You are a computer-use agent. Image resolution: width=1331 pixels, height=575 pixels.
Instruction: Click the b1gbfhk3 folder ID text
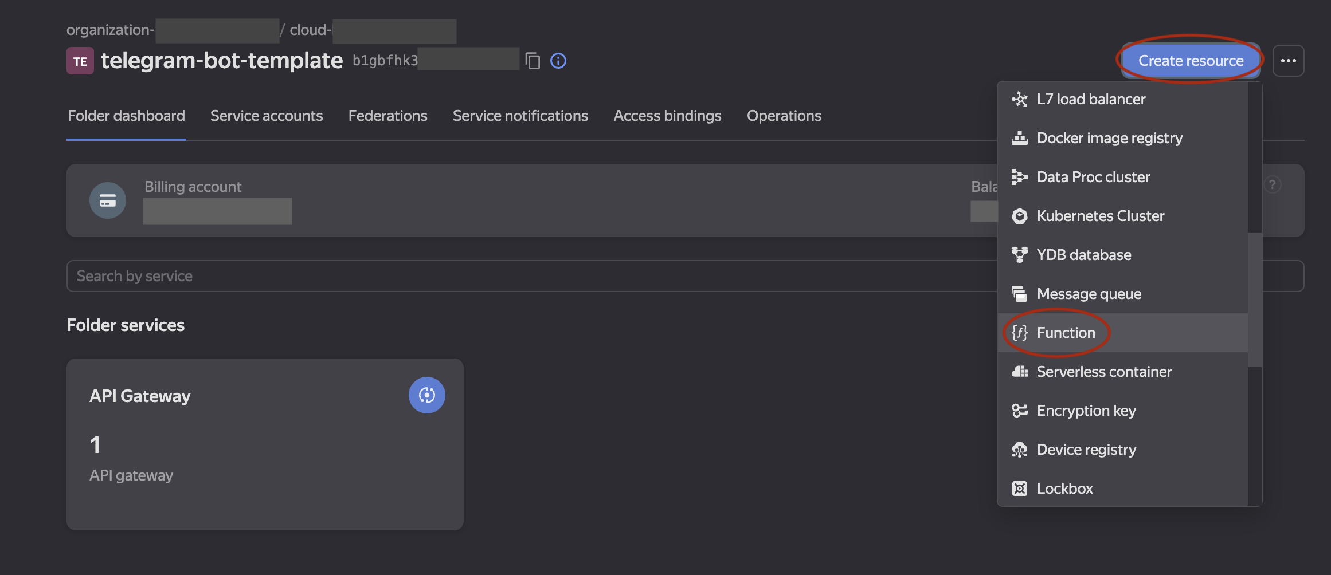point(385,61)
